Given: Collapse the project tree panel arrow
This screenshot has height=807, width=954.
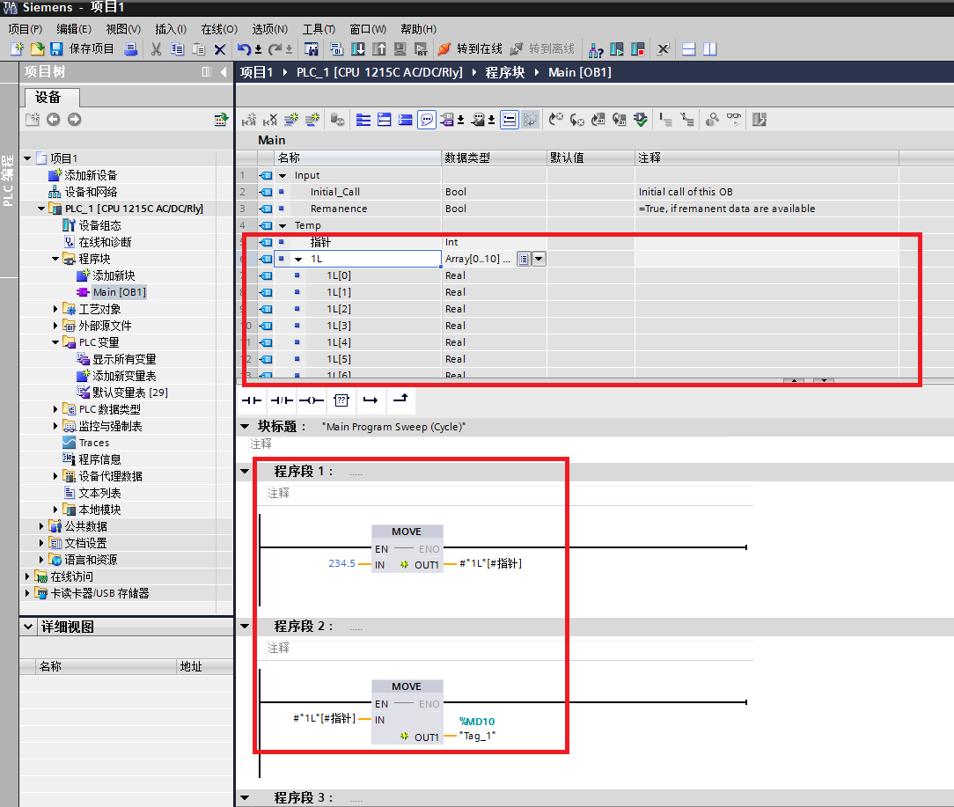Looking at the screenshot, I should (224, 72).
